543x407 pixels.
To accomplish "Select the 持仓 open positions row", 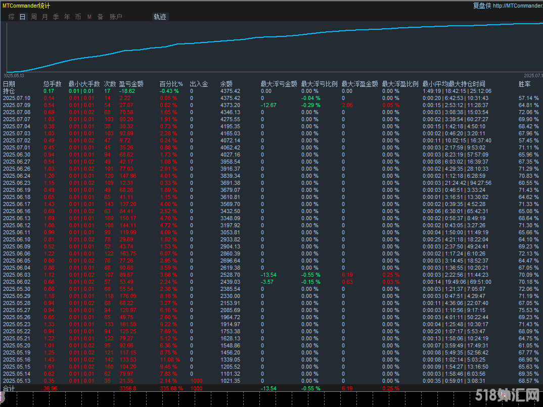I will pyautogui.click(x=9, y=91).
